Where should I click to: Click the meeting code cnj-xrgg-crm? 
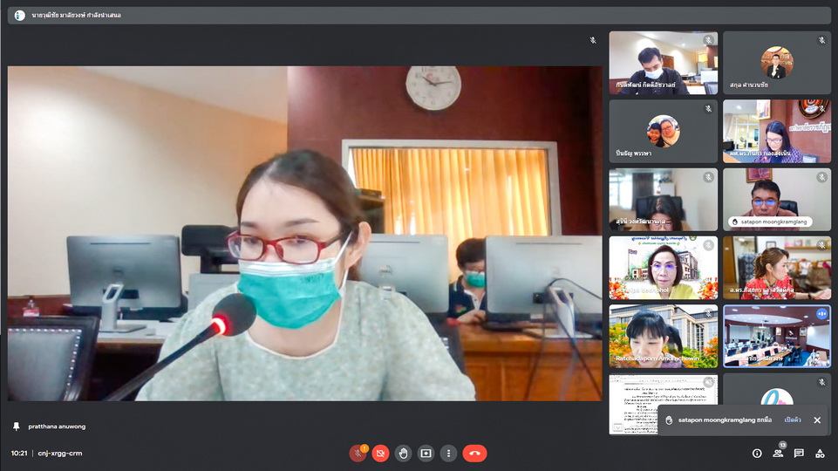click(60, 454)
